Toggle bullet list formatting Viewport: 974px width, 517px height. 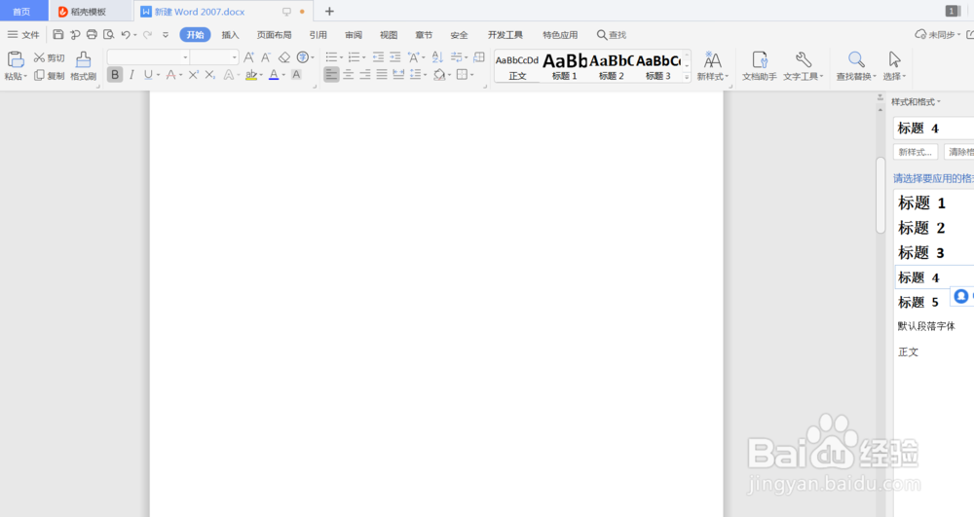[x=332, y=57]
